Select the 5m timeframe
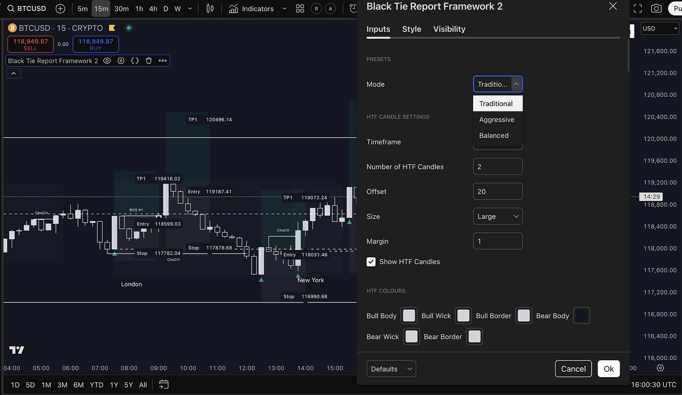This screenshot has height=395, width=682. tap(82, 8)
